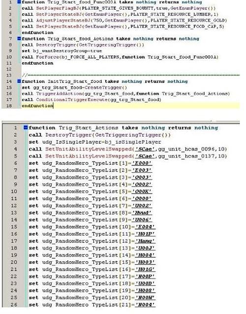Click the comment separator line 13

pos(130,76)
